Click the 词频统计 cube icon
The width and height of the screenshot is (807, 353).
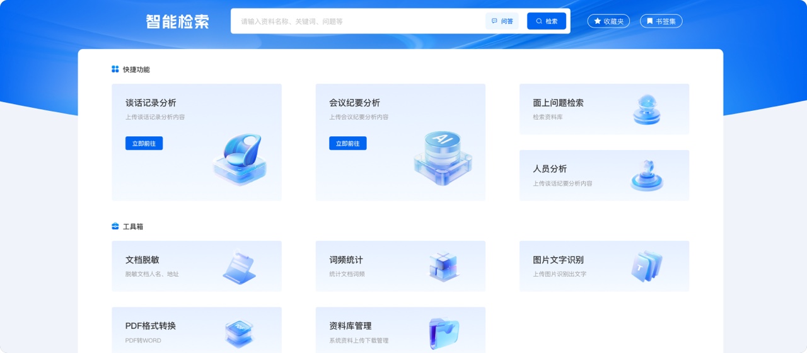tap(443, 267)
